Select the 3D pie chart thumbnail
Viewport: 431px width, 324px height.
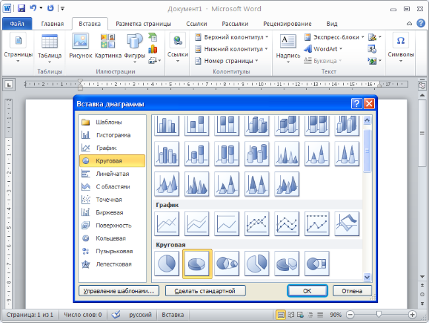(x=197, y=264)
